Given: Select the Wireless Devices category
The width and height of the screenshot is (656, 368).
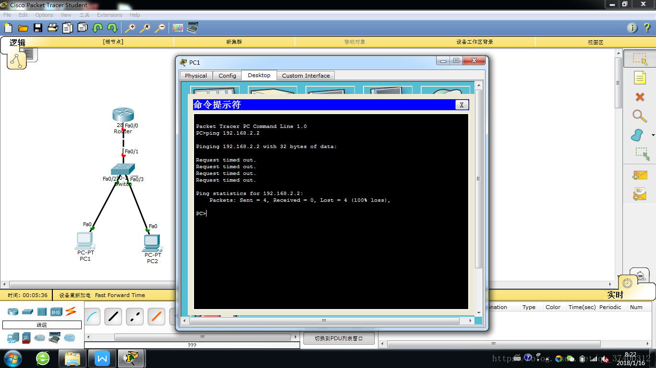Looking at the screenshot, I should click(56, 311).
